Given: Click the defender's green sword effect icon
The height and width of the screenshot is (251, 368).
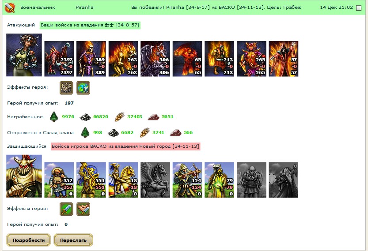Looking at the screenshot, I should 66,209.
